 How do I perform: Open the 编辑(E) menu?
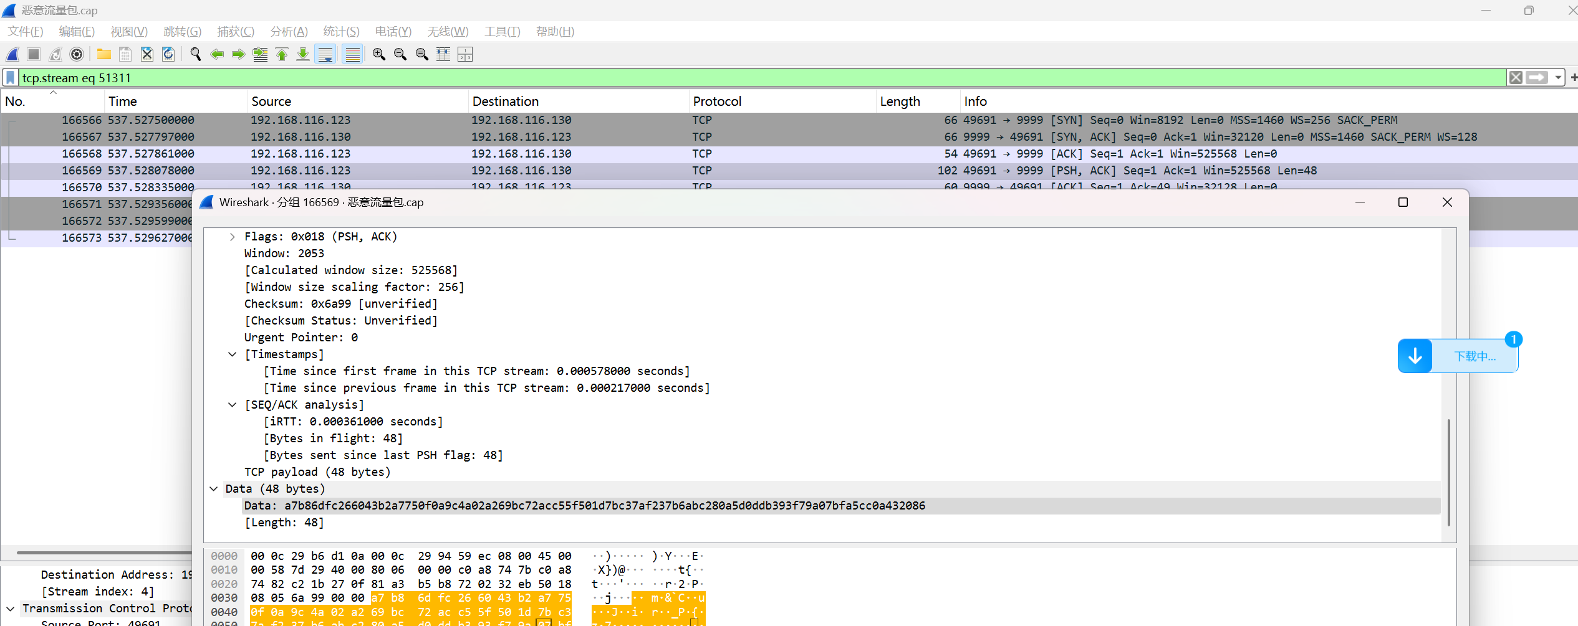(x=77, y=32)
